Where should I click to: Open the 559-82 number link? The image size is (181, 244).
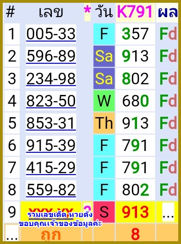pyautogui.click(x=51, y=190)
